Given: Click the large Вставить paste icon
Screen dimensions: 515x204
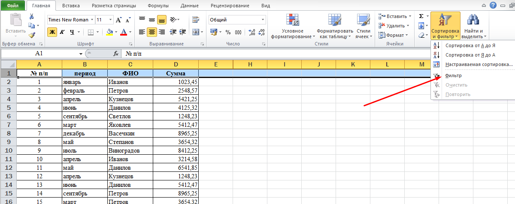Looking at the screenshot, I should (x=16, y=20).
